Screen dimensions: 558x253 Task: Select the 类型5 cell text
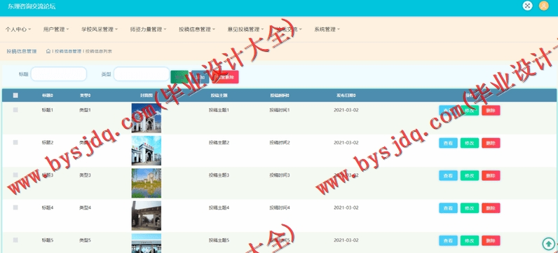coord(85,240)
